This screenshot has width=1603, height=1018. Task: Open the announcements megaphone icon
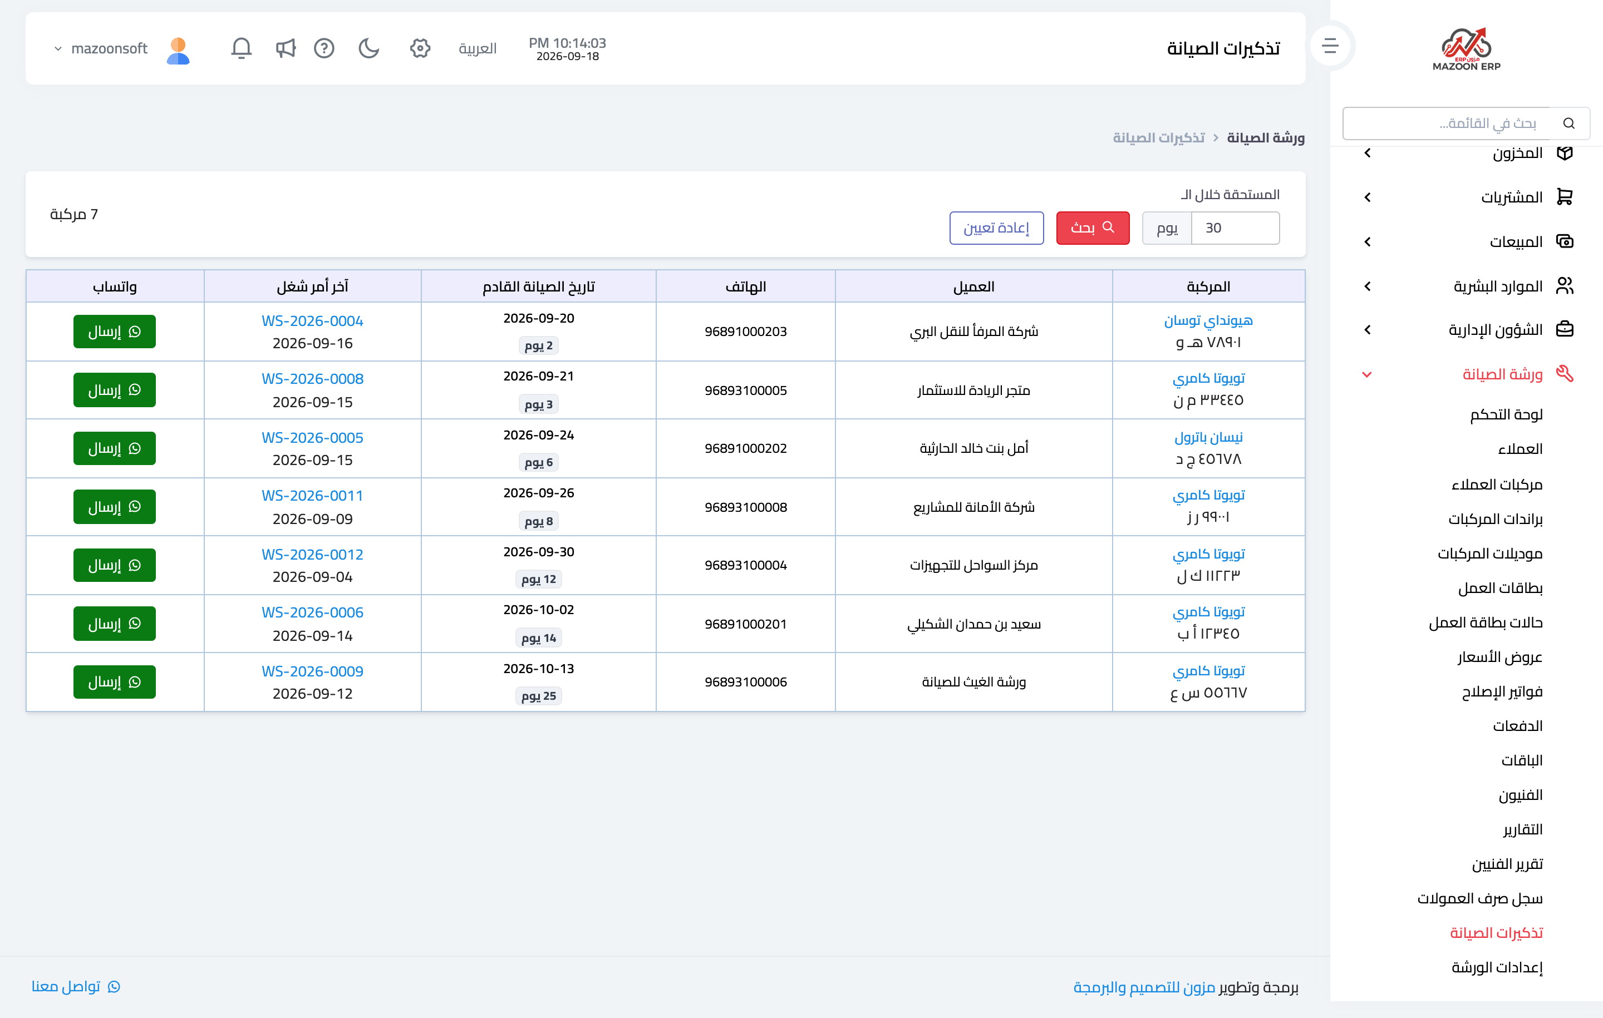coord(286,48)
